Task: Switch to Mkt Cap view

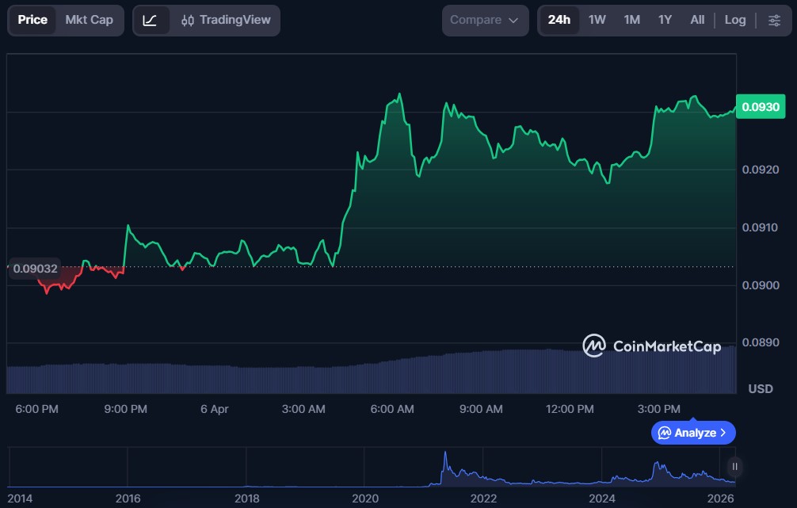Action: [x=89, y=20]
